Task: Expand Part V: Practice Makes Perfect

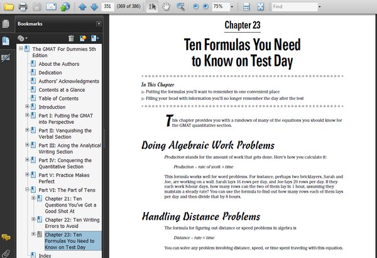Action: tap(27, 175)
